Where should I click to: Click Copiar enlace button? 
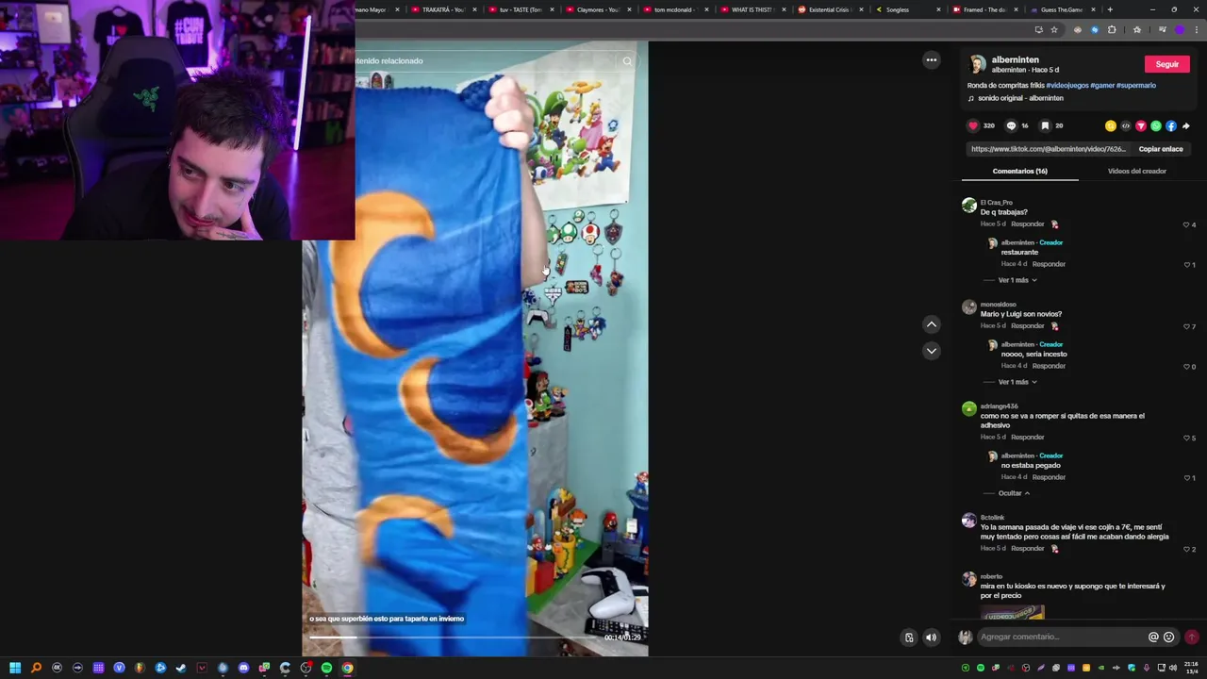1160,149
